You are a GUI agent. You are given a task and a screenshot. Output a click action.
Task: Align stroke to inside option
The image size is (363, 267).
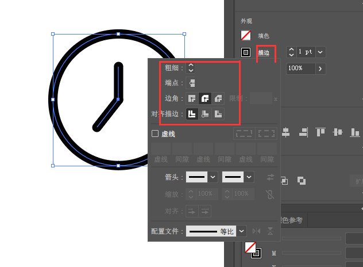(205, 114)
